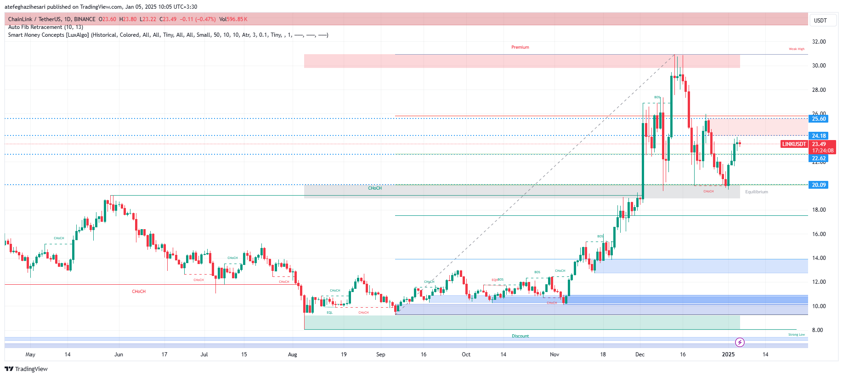Click the 10.00 price axis value
This screenshot has height=377, width=843.
(x=819, y=306)
